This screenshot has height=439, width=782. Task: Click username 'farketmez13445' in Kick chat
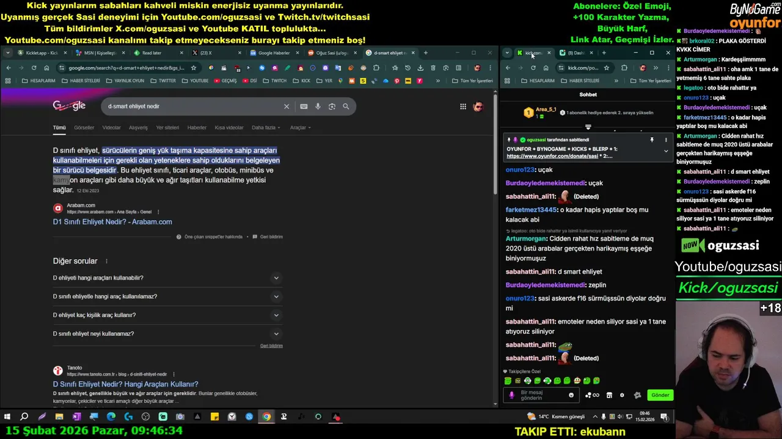coord(532,210)
